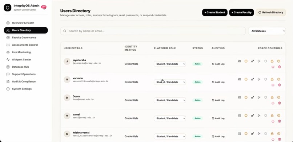Click the Create Faculty button
This screenshot has width=293, height=142.
coord(241,12)
